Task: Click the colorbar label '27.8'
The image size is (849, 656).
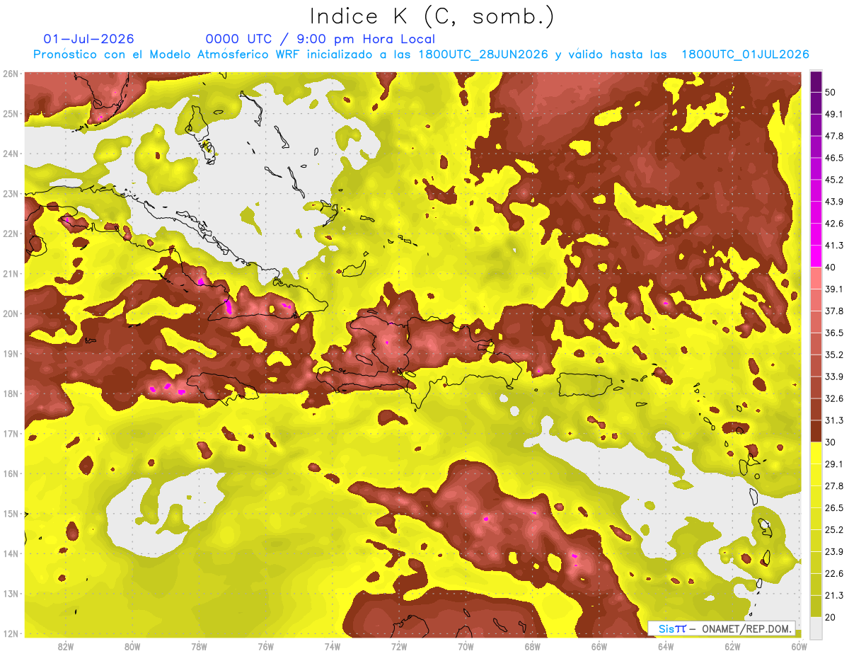Action: 833,486
